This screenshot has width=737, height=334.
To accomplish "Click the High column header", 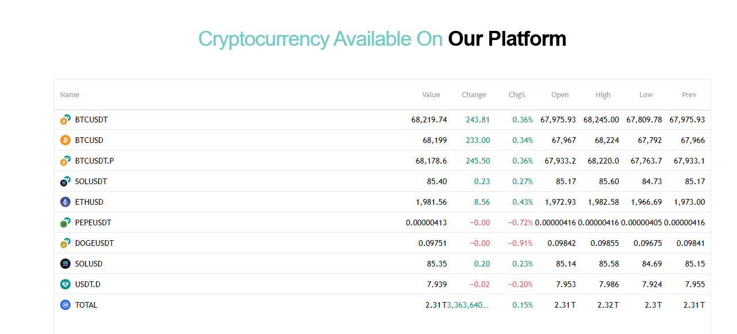I will coord(603,95).
